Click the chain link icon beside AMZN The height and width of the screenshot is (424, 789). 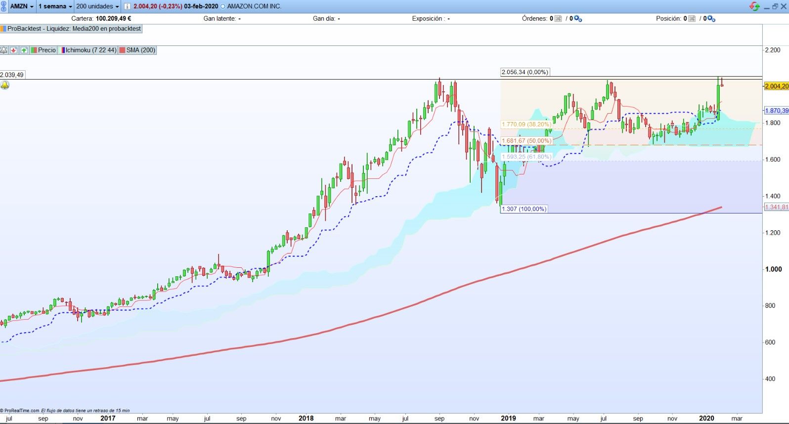pos(4,6)
